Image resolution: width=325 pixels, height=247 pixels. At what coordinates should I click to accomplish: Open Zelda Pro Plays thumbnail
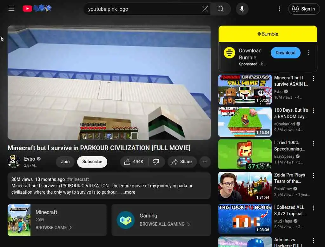(x=245, y=187)
